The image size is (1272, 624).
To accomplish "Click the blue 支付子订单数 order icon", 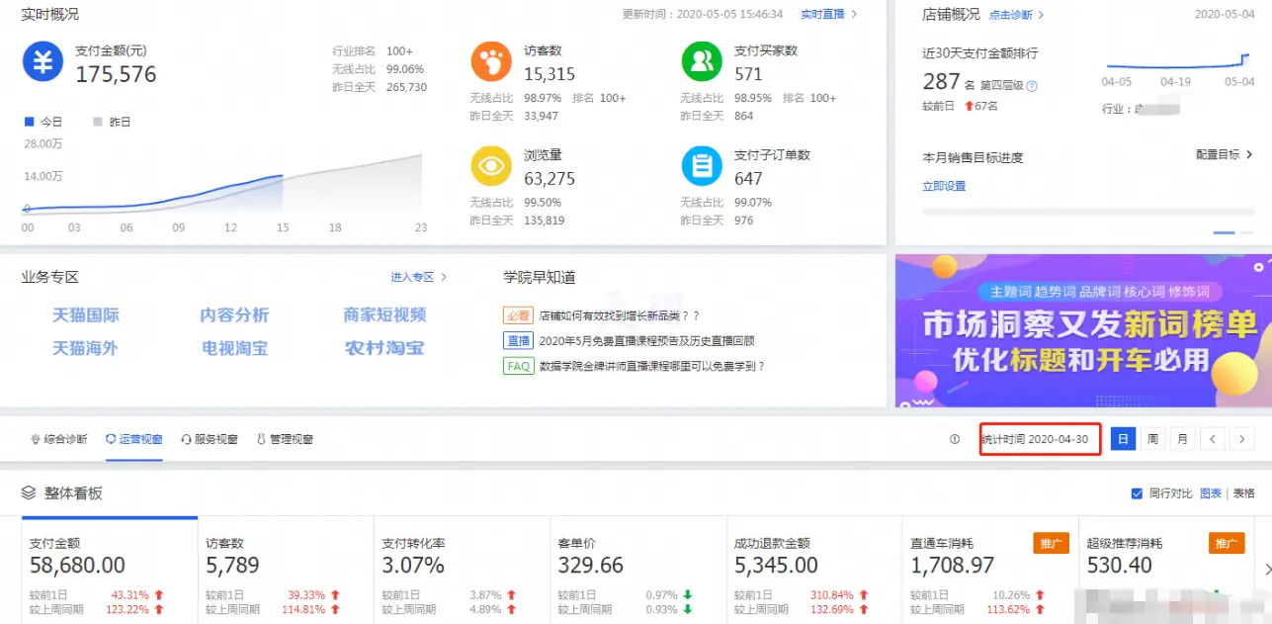I will pyautogui.click(x=701, y=165).
